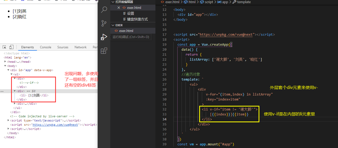This screenshot has height=148, width=338.
Task: Open the Sources tab in DevTools
Action: point(63,47)
